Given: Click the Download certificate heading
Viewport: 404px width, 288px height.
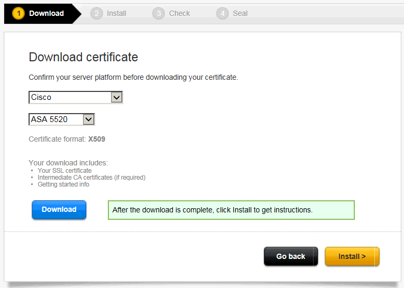Looking at the screenshot, I should point(83,57).
